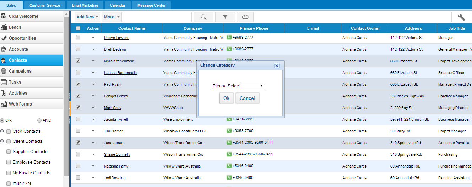472x187 pixels.
Task: Sort by the Company column header
Action: point(193,28)
